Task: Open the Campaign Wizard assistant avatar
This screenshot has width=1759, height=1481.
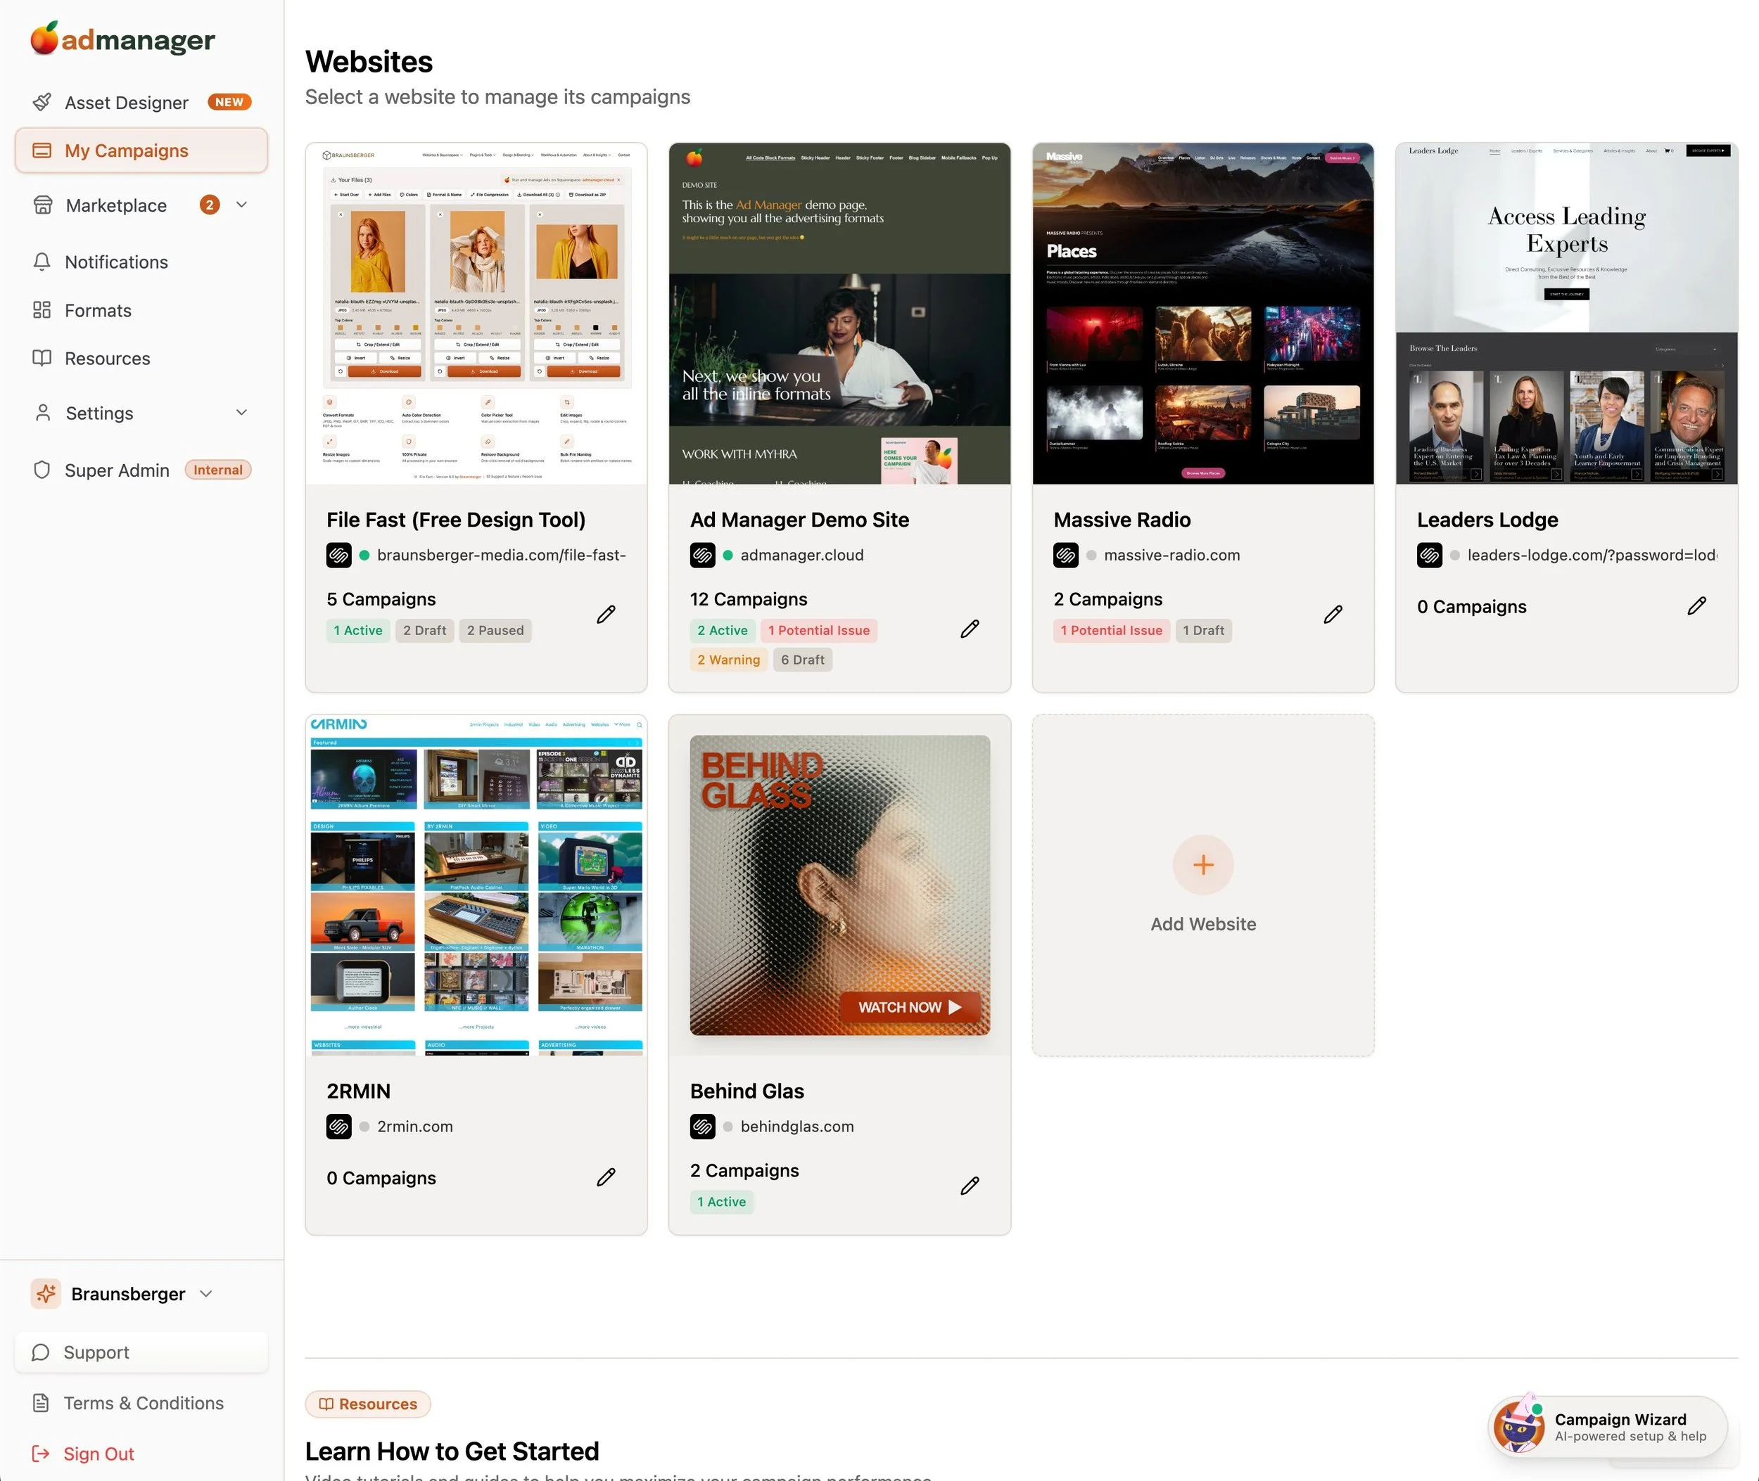Action: point(1520,1426)
